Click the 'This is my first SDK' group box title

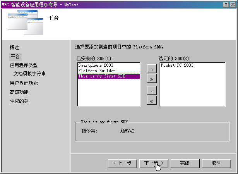104,122
